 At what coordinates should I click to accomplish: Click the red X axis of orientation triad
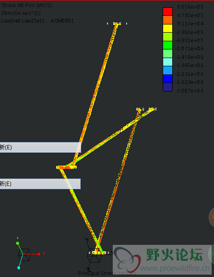tap(31, 254)
